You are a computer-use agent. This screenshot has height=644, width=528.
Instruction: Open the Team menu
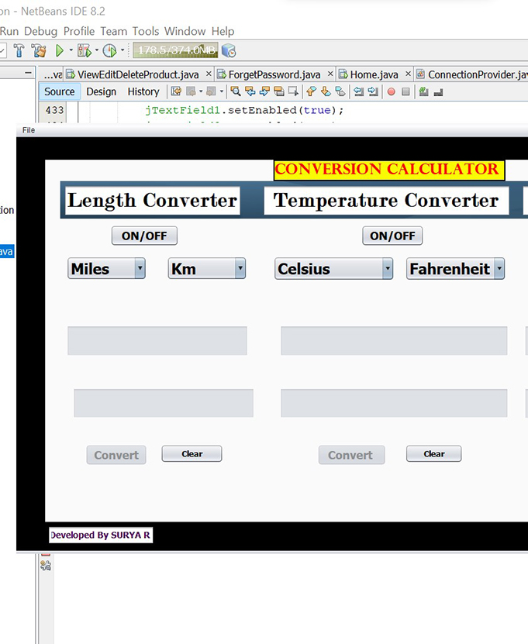(114, 31)
